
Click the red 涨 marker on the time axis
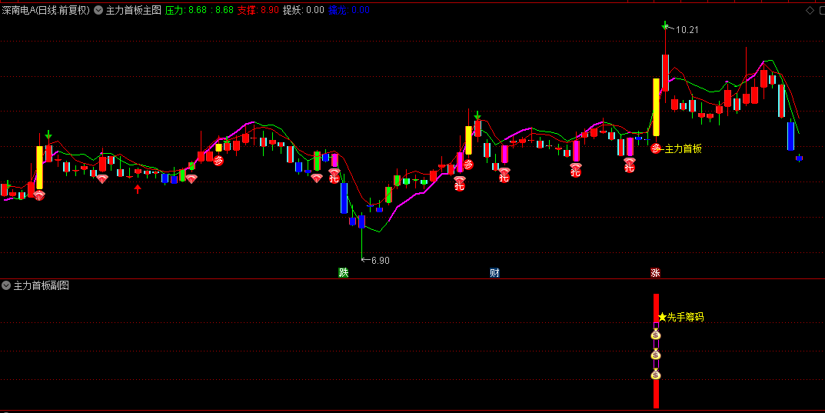pos(655,272)
